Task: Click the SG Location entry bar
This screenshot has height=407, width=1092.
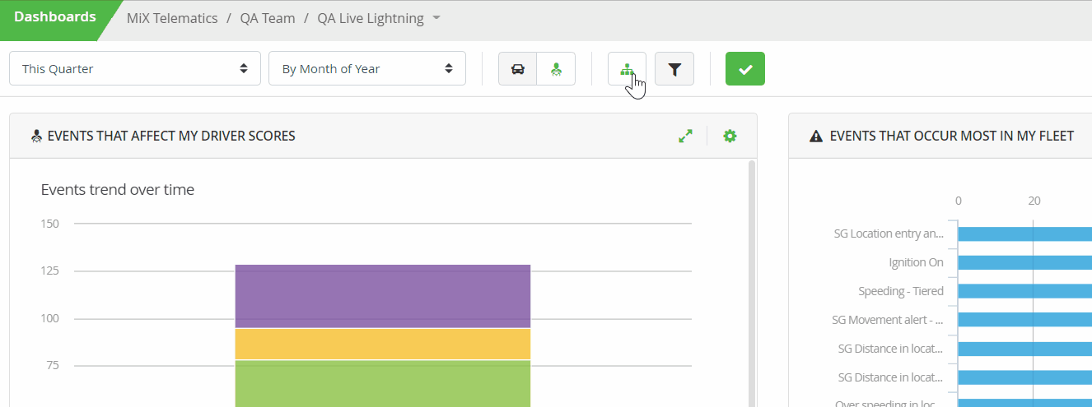Action: [x=1024, y=234]
